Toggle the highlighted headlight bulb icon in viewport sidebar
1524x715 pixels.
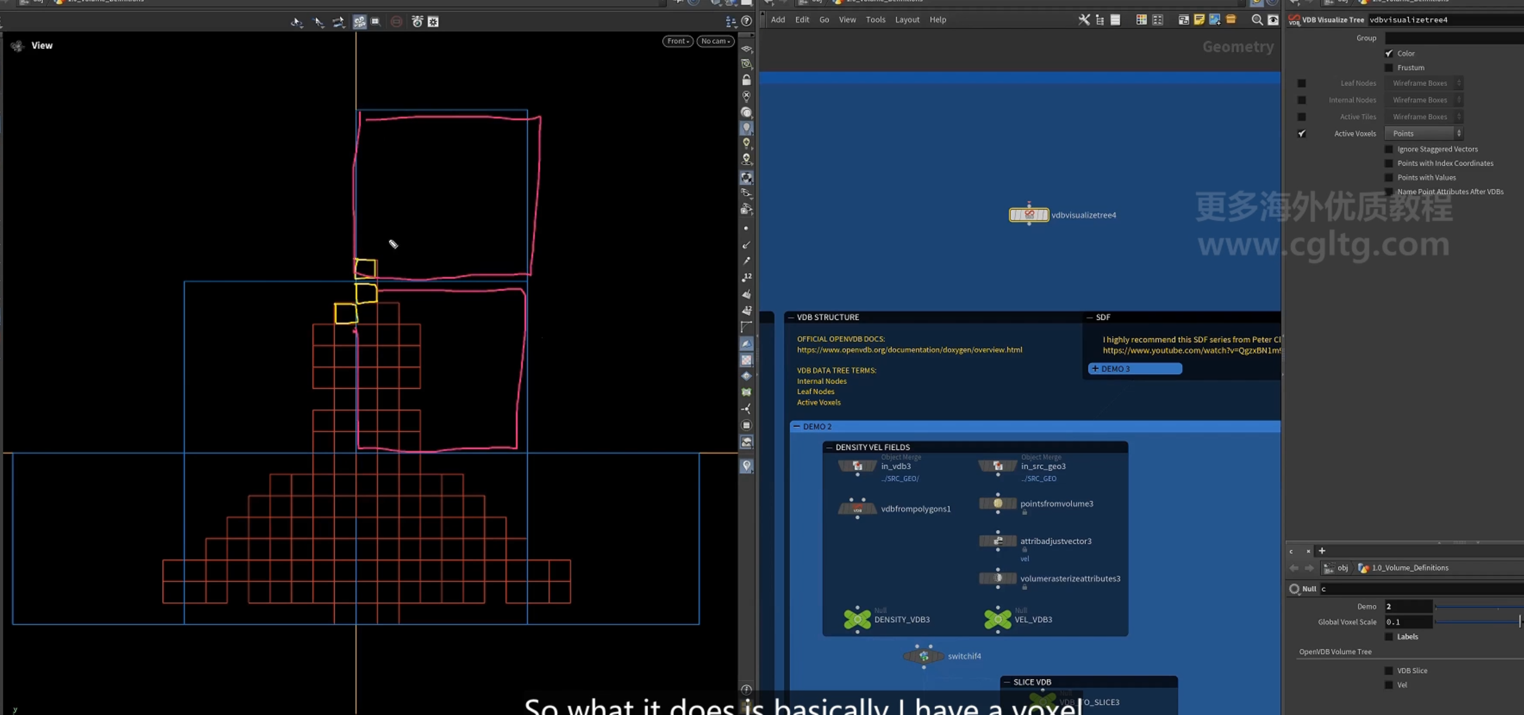[746, 128]
